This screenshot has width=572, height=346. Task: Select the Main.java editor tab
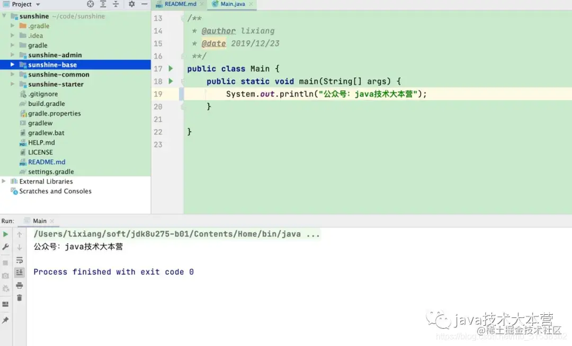(233, 4)
